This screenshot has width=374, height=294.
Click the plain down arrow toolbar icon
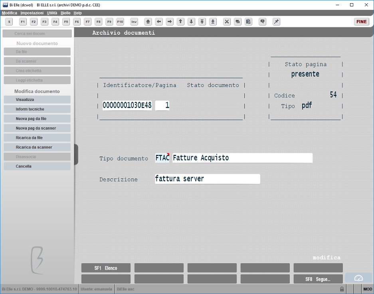pos(191,22)
